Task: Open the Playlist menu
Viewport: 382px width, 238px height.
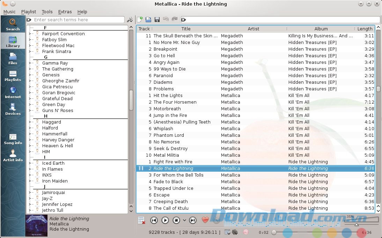Action: (29, 12)
